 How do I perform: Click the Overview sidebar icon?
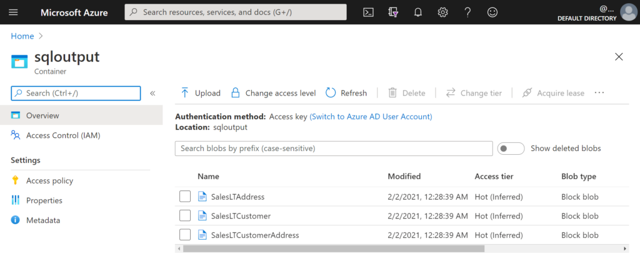point(16,116)
